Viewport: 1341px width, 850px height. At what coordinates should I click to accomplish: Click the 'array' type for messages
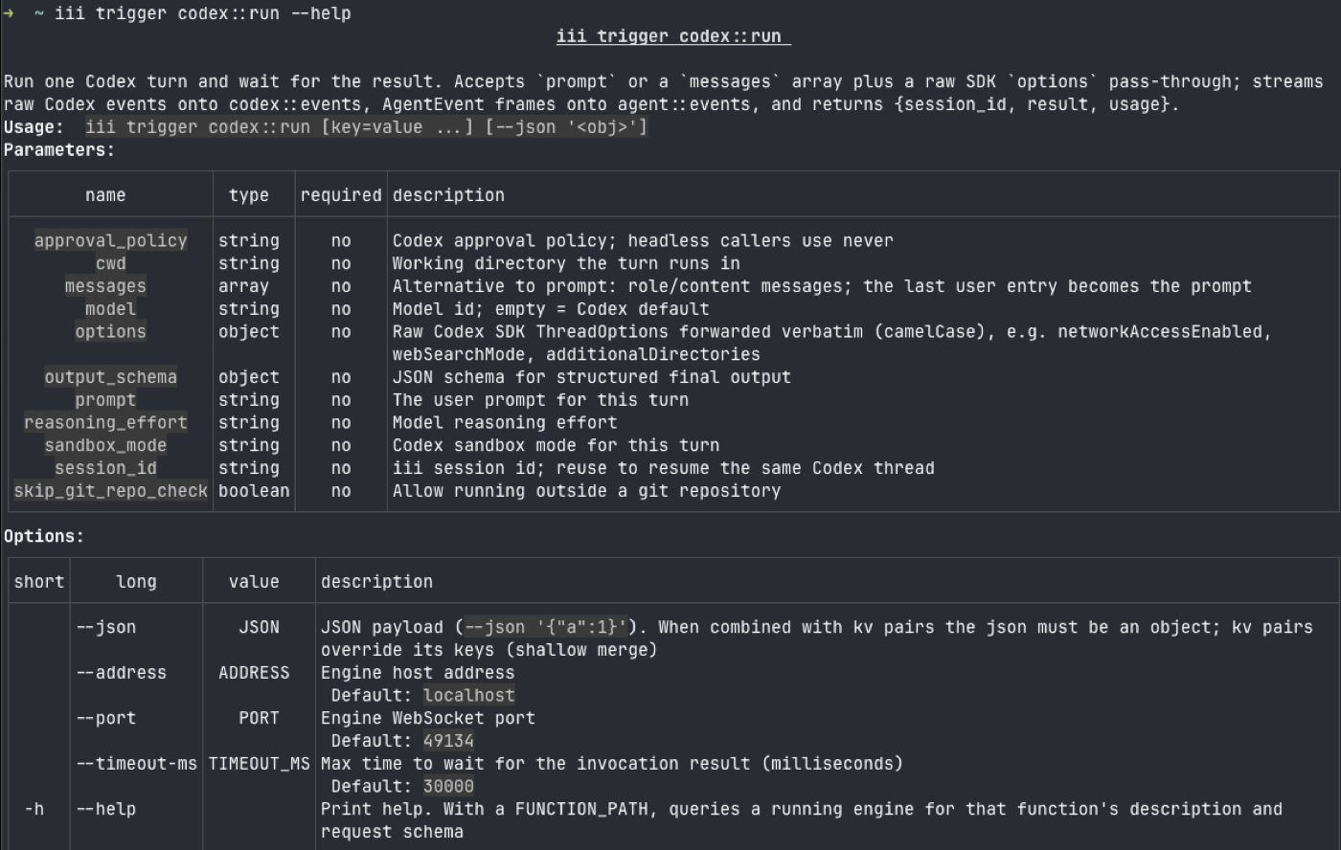(243, 286)
